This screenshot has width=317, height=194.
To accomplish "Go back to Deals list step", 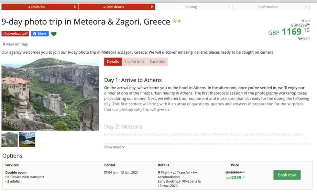I will pyautogui.click(x=39, y=7).
